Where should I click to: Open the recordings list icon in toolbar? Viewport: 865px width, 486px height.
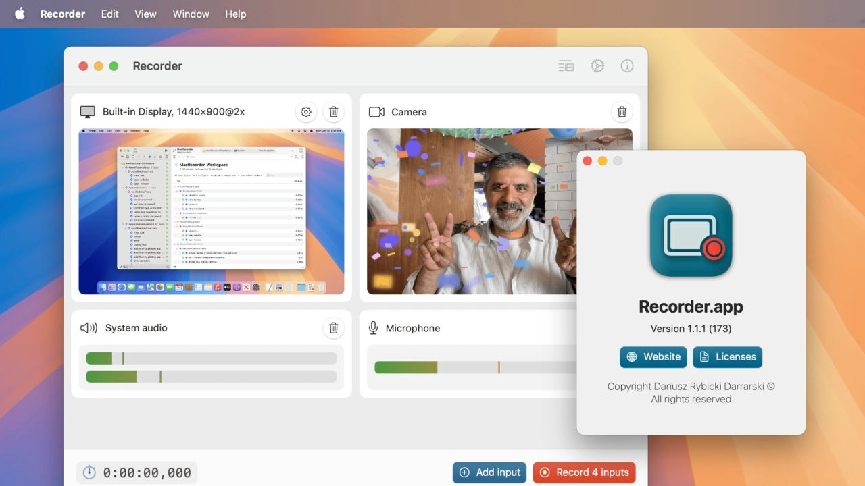pos(566,66)
